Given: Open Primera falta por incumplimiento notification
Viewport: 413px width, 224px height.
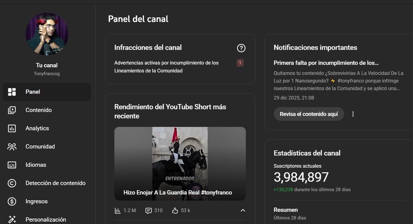Looking at the screenshot, I should click(326, 63).
